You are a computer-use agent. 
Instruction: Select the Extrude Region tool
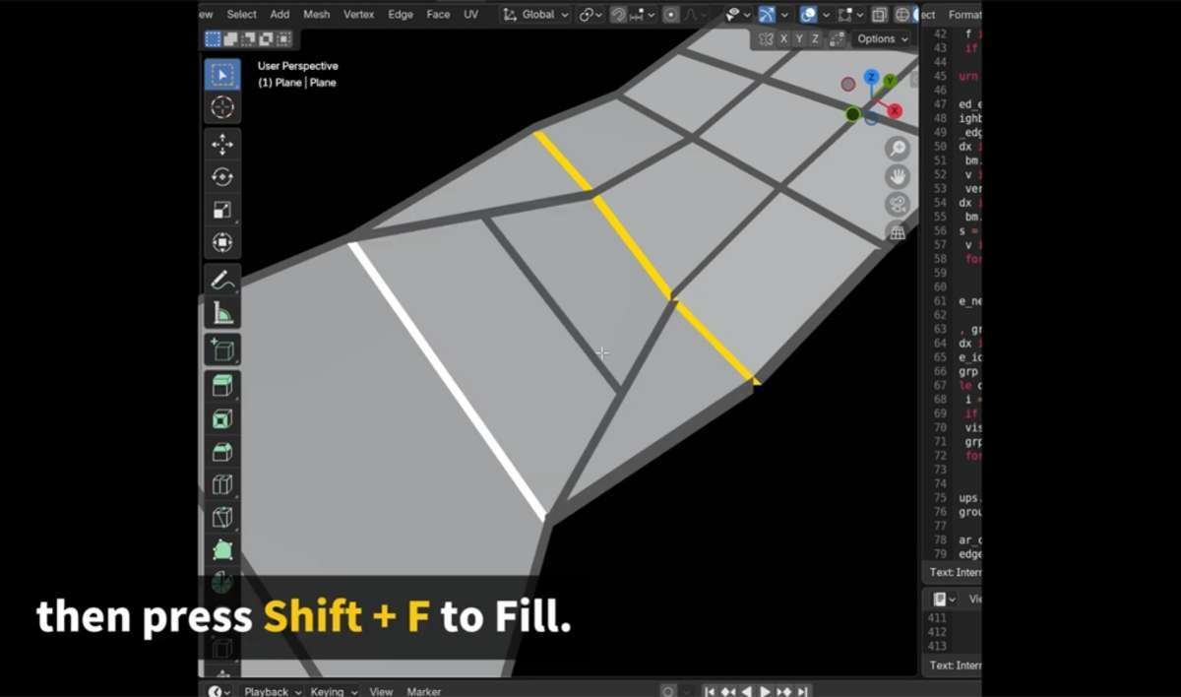(x=222, y=385)
